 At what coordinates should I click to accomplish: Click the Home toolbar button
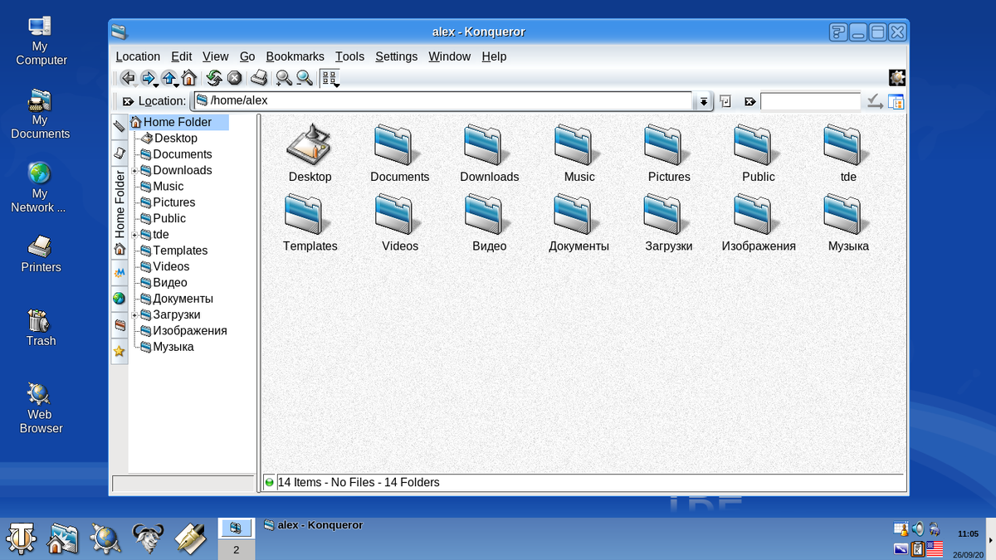(189, 78)
